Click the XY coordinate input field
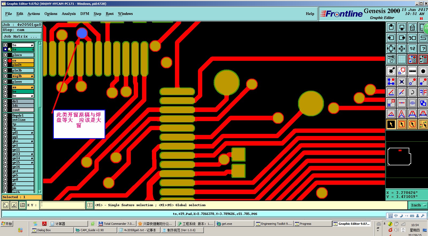This screenshot has width=428, height=236. point(62,205)
